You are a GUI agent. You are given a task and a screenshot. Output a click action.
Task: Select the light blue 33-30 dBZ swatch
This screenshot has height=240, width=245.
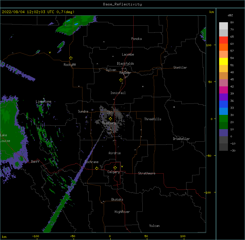point(223,111)
